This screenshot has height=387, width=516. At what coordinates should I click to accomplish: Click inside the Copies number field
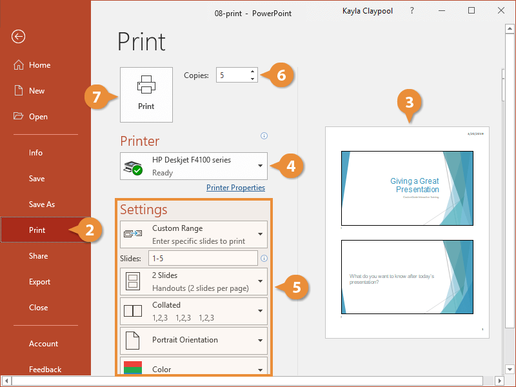[233, 75]
